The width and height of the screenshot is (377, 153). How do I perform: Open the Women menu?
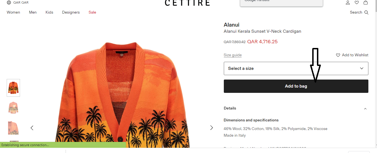click(13, 12)
